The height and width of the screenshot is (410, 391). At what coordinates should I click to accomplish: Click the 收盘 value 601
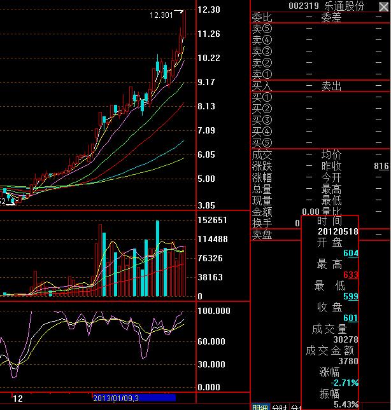tap(350, 318)
